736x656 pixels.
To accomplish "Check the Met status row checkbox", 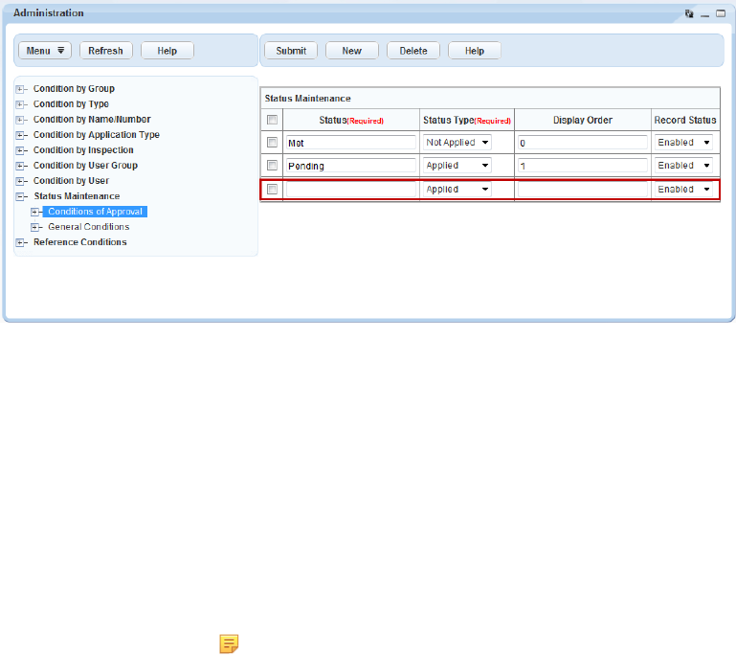I will [x=272, y=142].
